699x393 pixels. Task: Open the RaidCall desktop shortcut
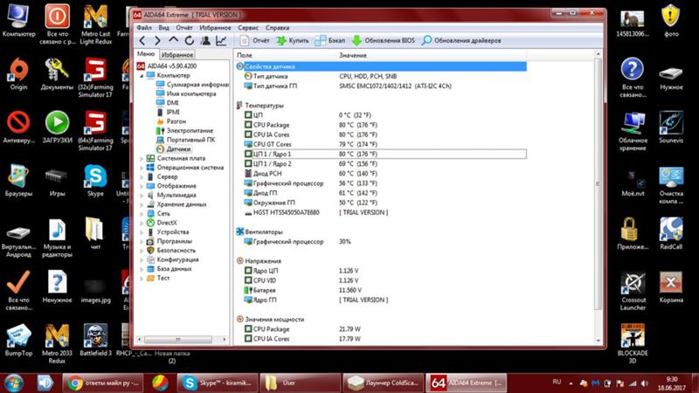point(671,233)
